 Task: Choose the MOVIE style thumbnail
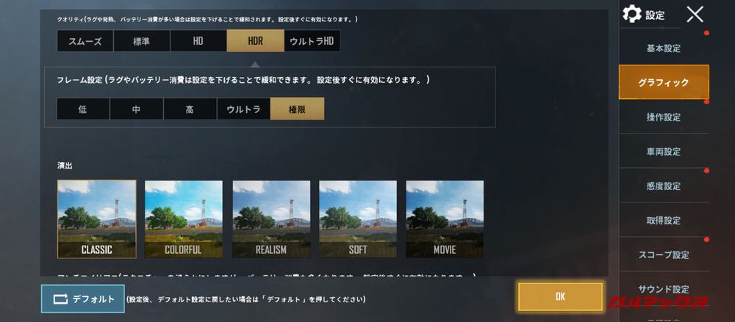(445, 219)
